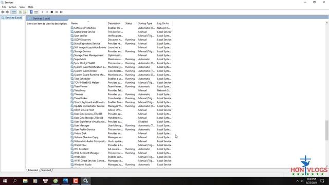Open the Windows Start menu
This screenshot has width=329, height=185.
(5, 181)
